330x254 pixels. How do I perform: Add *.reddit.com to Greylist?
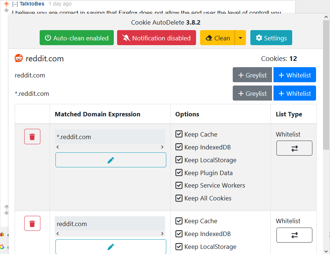[252, 93]
